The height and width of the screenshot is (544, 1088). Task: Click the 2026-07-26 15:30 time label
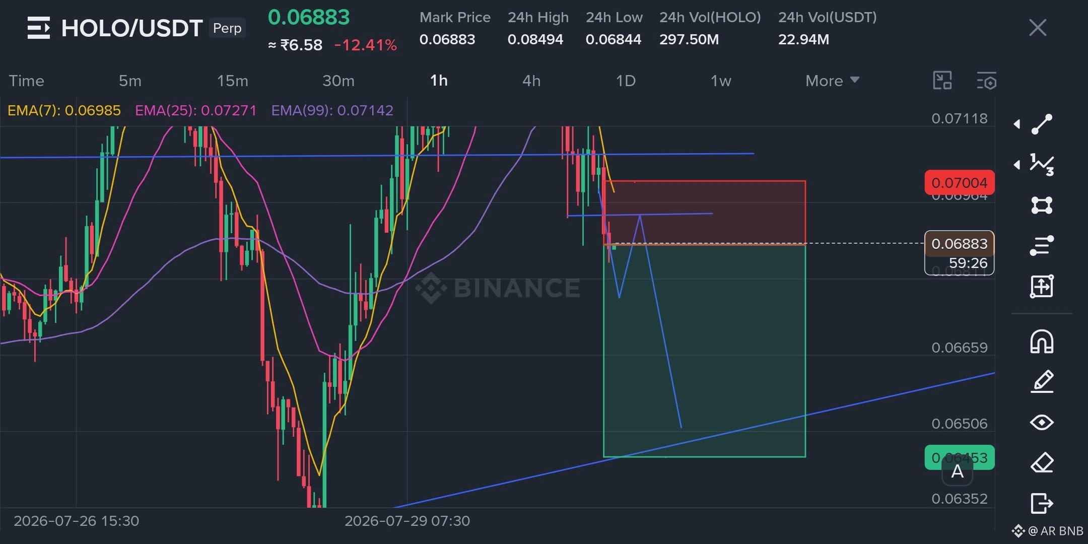pyautogui.click(x=76, y=521)
